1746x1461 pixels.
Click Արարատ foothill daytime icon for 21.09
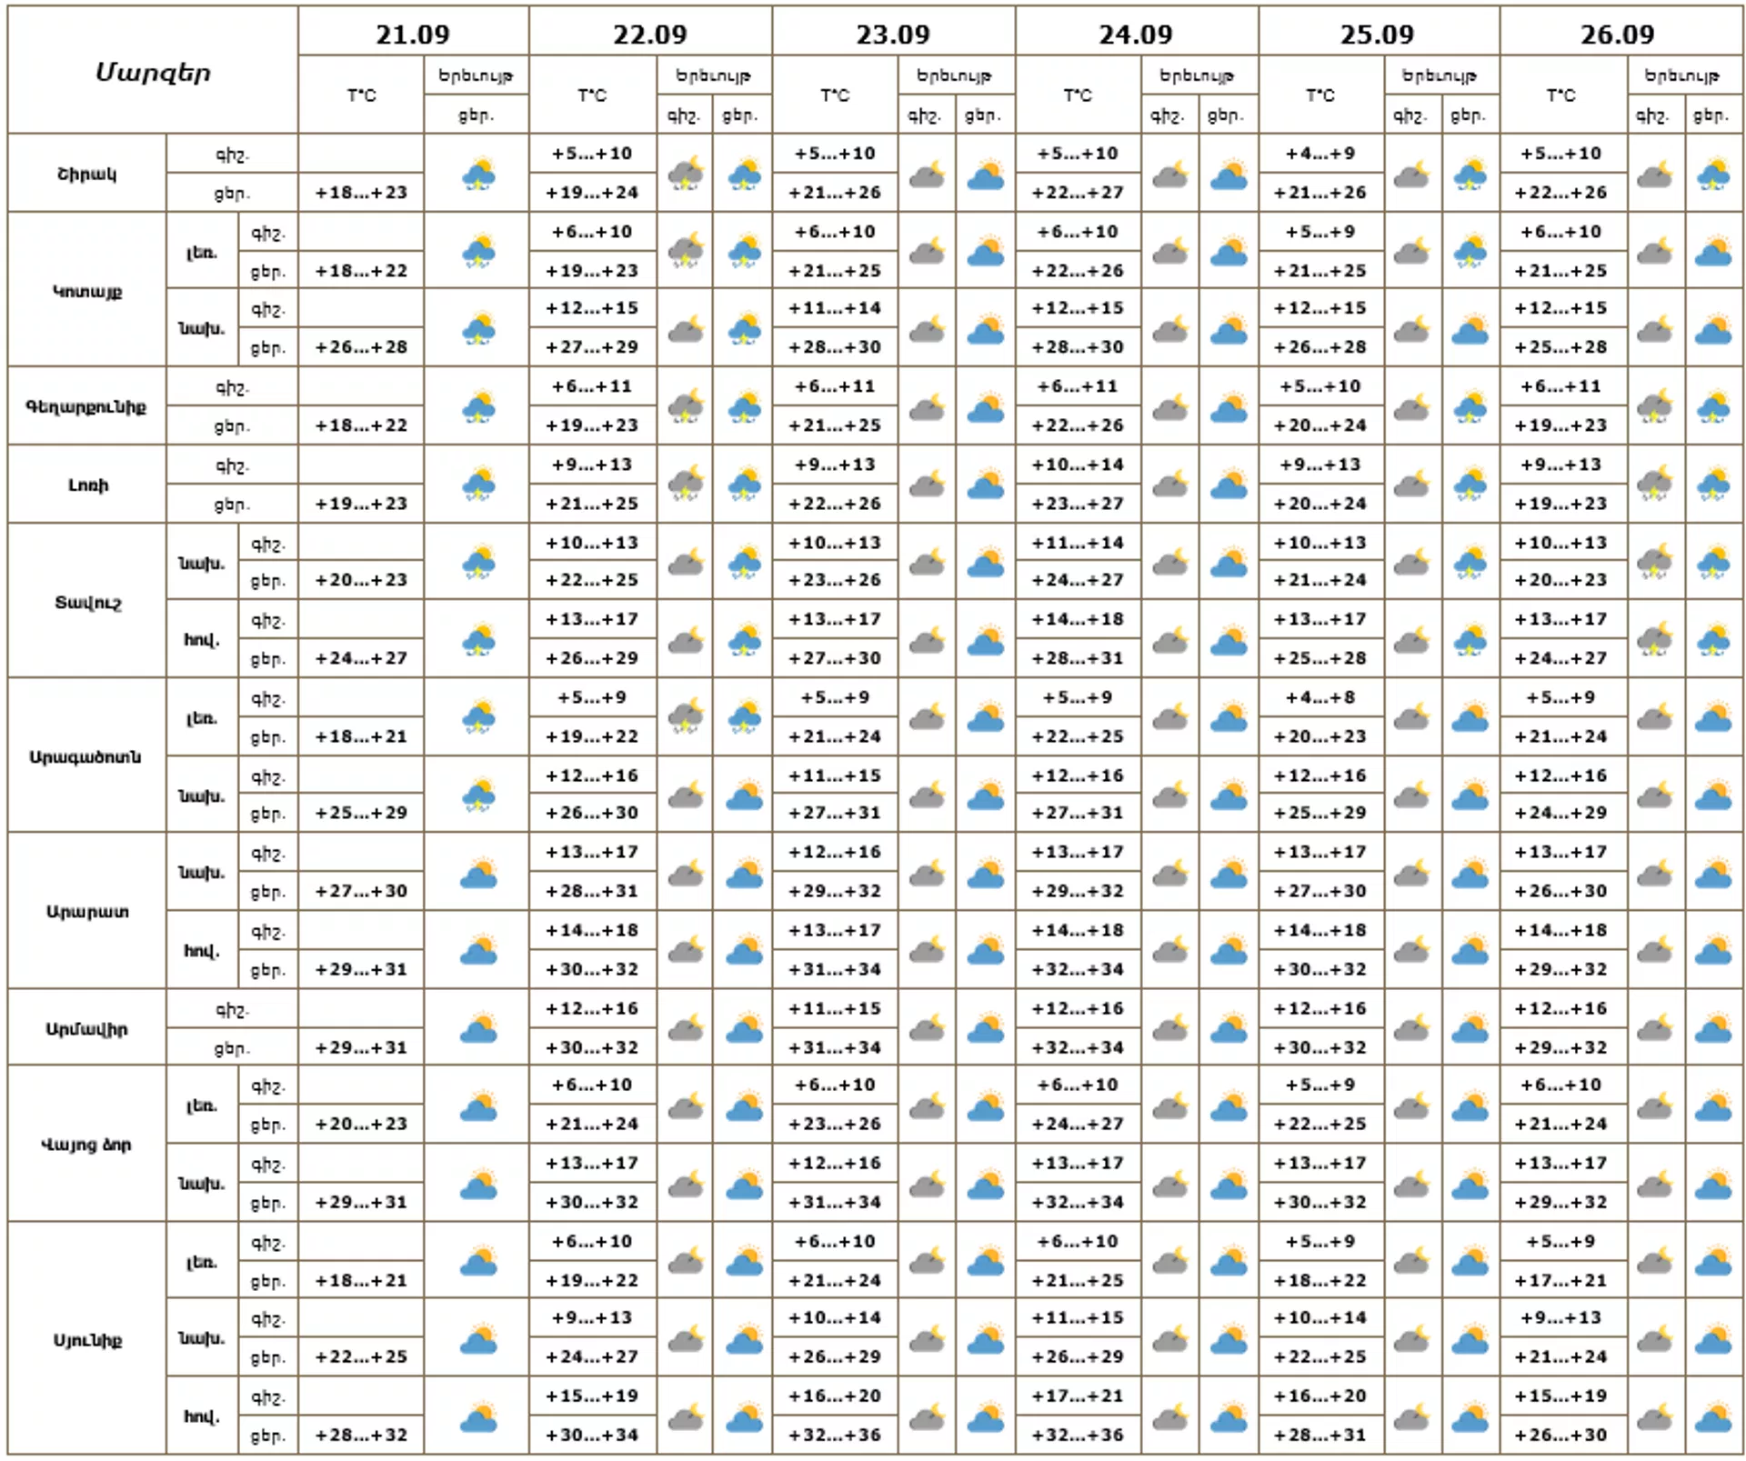click(x=478, y=872)
